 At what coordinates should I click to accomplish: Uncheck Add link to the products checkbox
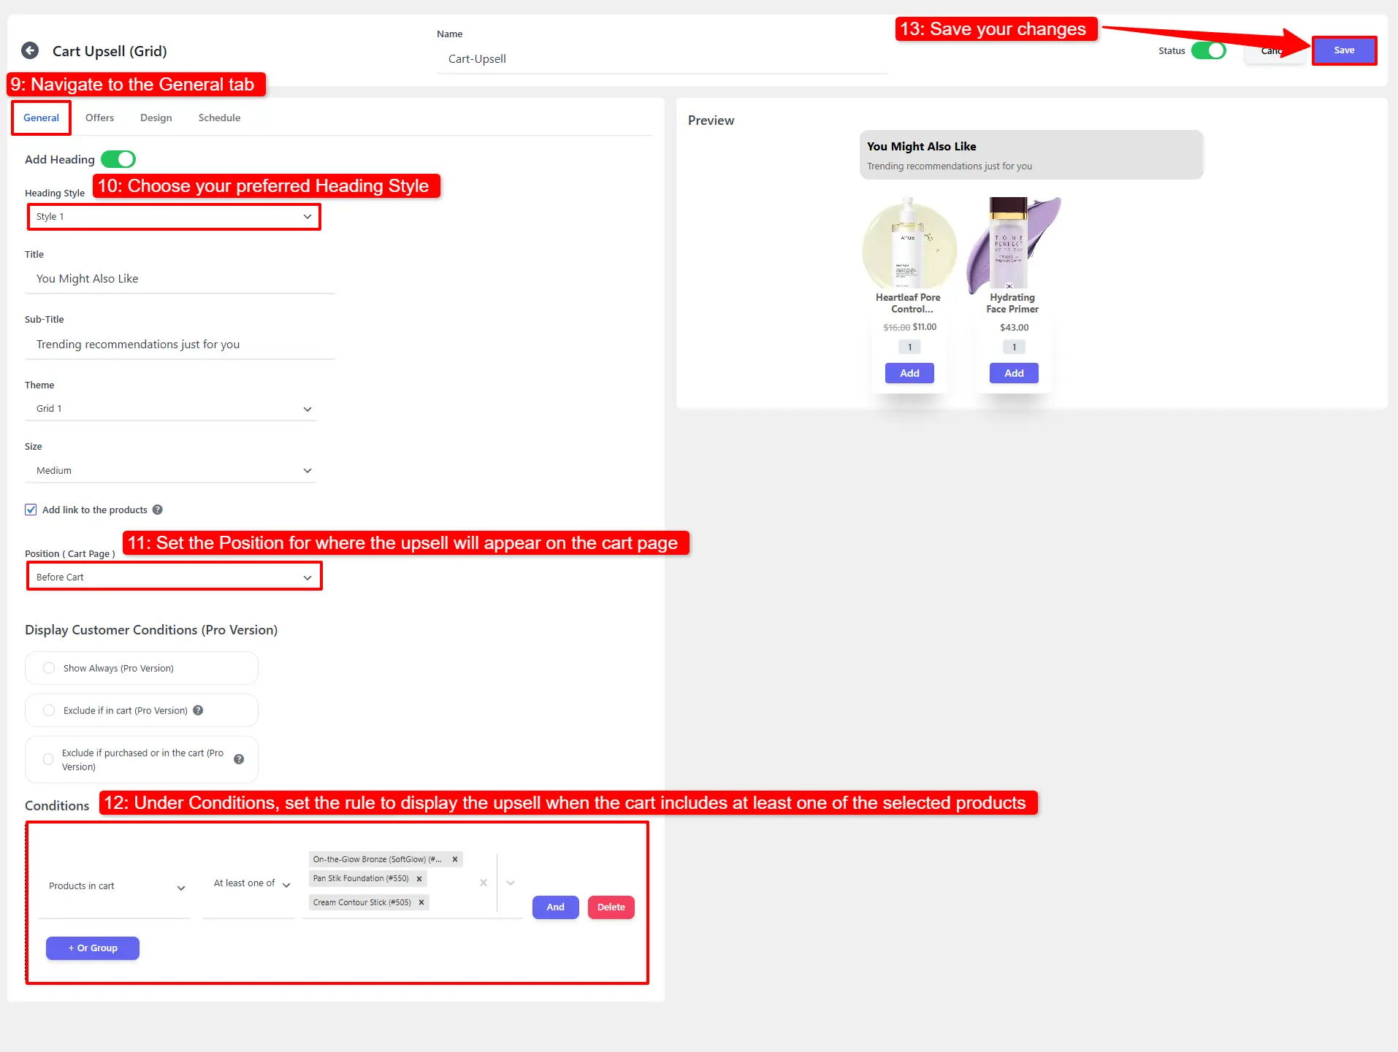coord(31,510)
